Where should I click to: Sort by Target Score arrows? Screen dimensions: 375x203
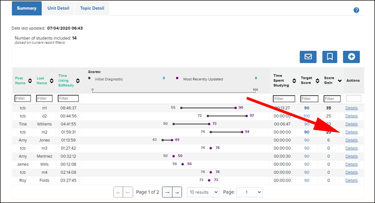tap(317, 81)
